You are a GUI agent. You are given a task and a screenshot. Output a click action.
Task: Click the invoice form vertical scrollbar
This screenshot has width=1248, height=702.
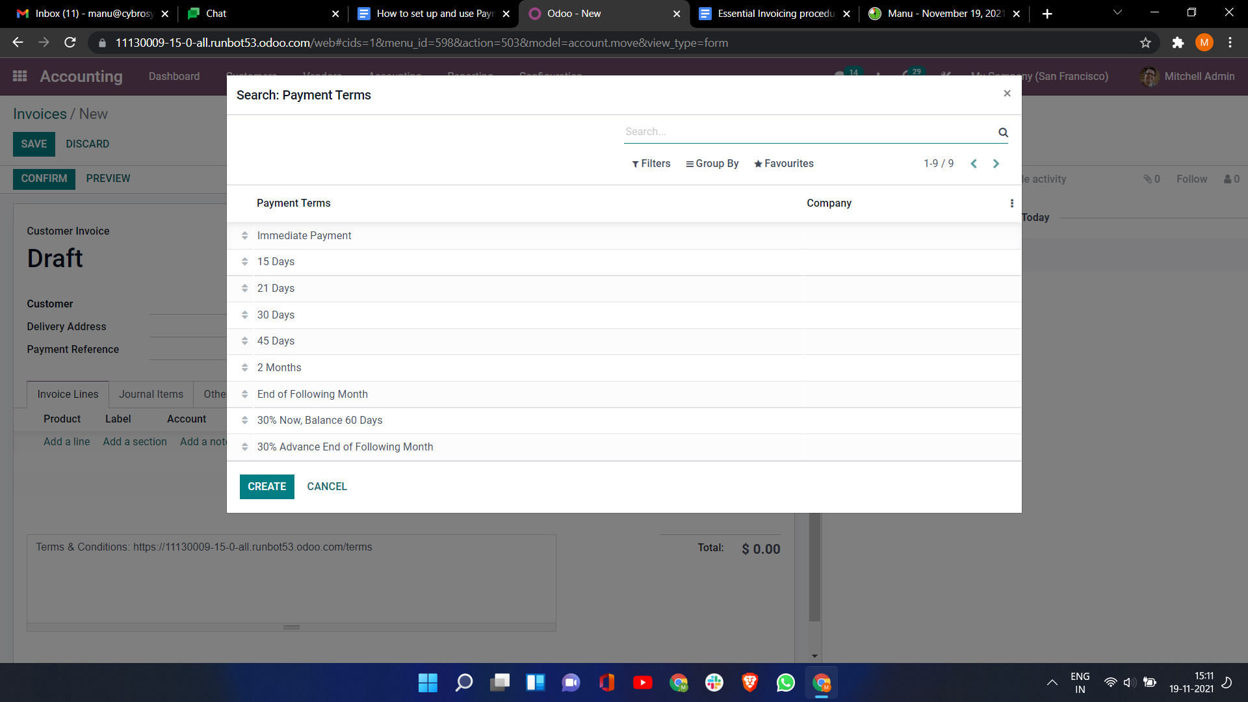814,565
